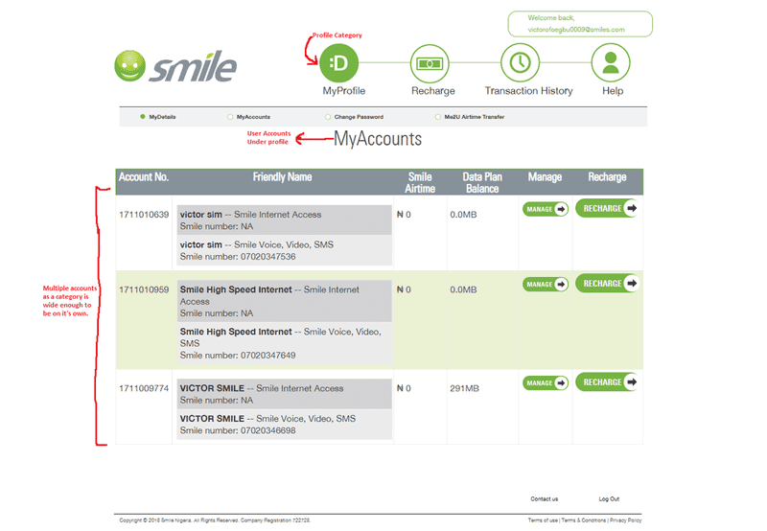Click VICTOR SMILE Smile Internet Access entry
This screenshot has height=531, width=767.
(284, 394)
